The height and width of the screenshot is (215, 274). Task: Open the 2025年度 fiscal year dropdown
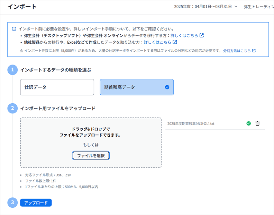(206, 7)
